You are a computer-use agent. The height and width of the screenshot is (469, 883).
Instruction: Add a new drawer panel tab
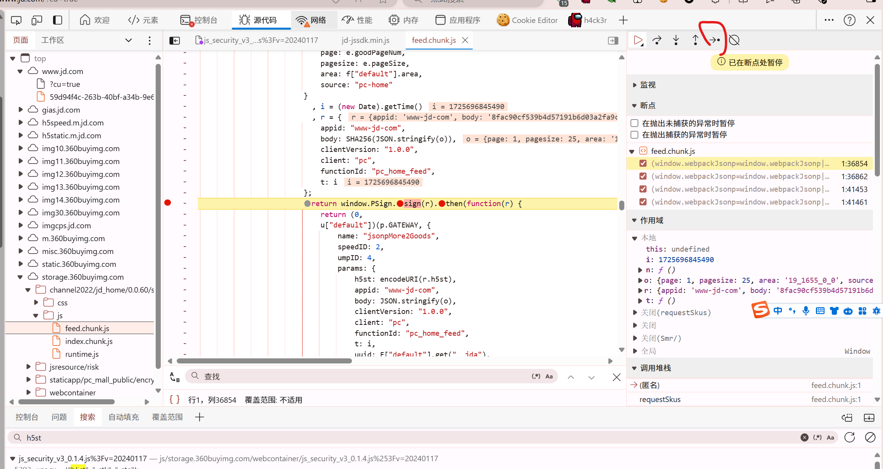tap(199, 417)
